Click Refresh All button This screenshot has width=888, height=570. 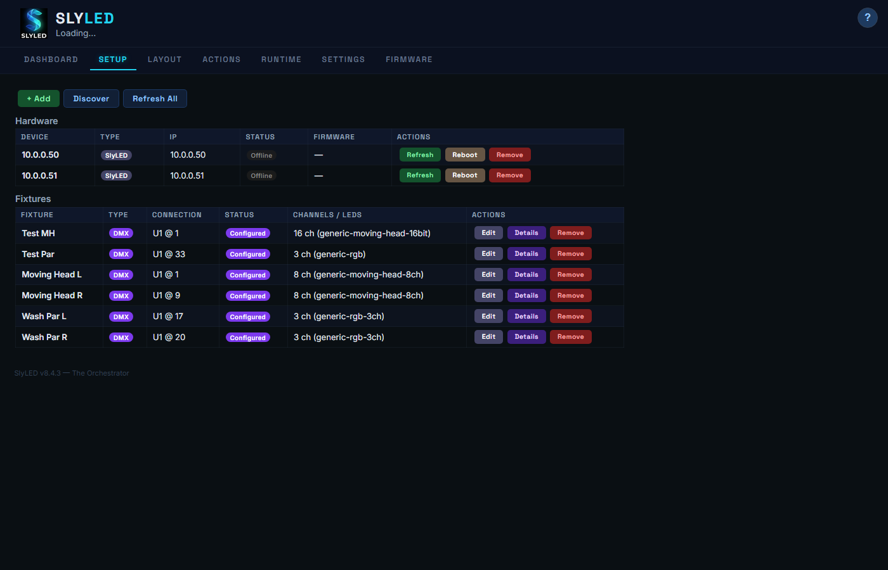pyautogui.click(x=155, y=99)
